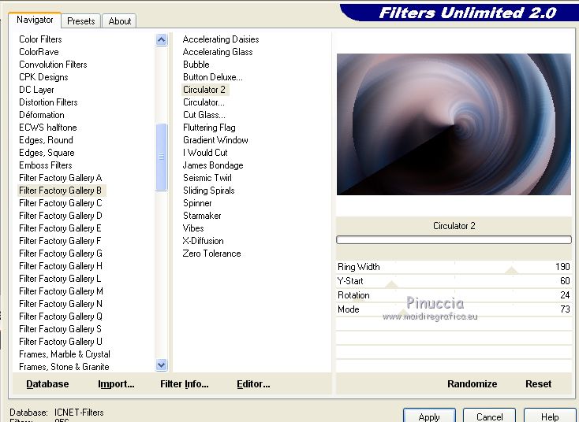Choose Fluttering Flag filter
The image size is (579, 422).
(x=209, y=128)
